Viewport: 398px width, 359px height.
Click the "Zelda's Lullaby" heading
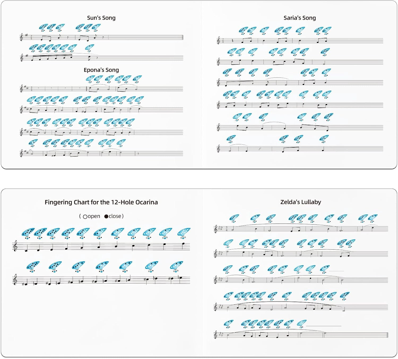(301, 202)
